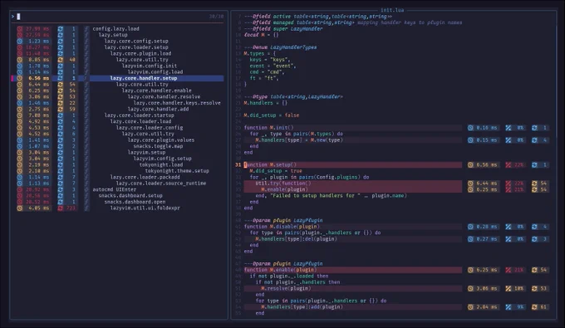The image size is (565, 328).
Task: Select lazy.core.loader.startup entry
Action: point(139,115)
